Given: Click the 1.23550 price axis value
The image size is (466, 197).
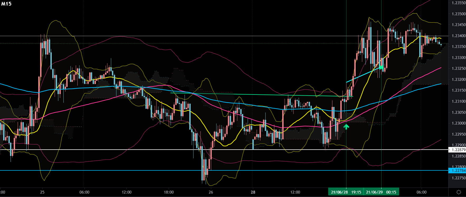Looking at the screenshot, I should tap(458, 3).
